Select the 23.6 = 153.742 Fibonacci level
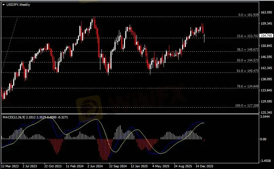The height and width of the screenshot is (169, 274). (248, 36)
